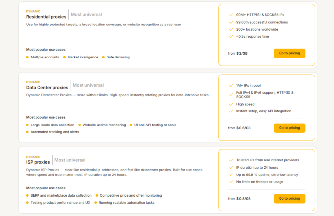Click SERP and marketplace data collection
This screenshot has width=334, height=216.
[x=61, y=196]
